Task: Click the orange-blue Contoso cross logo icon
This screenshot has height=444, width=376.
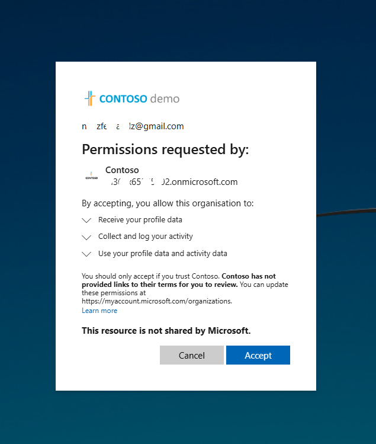Action: pyautogui.click(x=90, y=98)
